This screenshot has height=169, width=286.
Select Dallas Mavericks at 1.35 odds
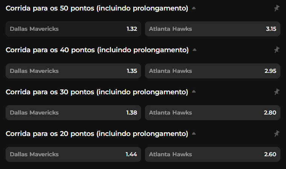(x=73, y=71)
